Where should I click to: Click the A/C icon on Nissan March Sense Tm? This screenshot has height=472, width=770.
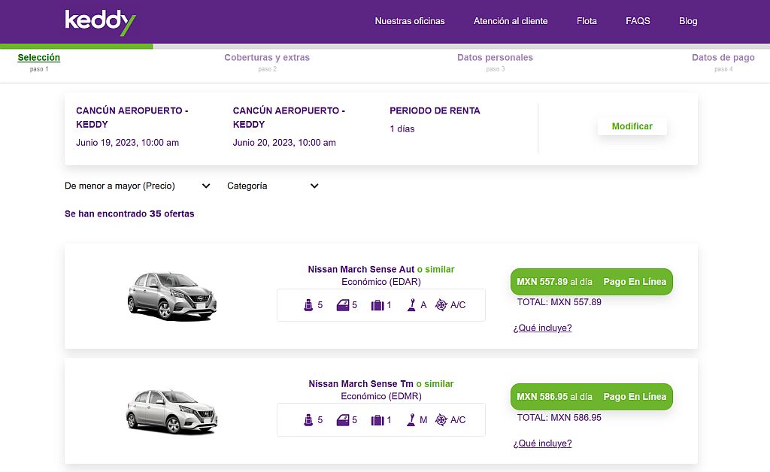click(442, 419)
